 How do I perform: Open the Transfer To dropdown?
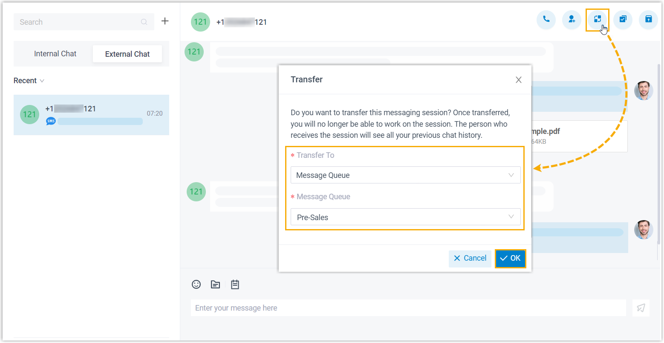point(405,175)
